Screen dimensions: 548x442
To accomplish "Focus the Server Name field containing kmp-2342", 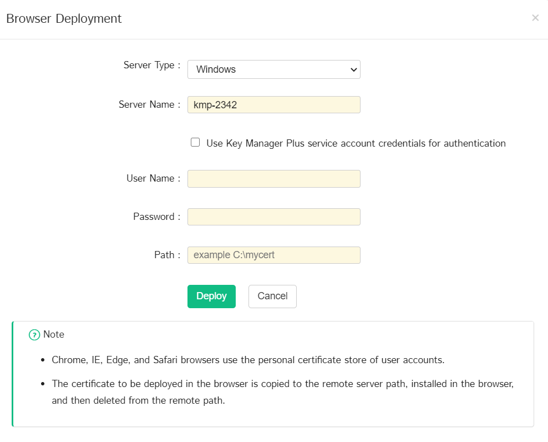I will coord(273,104).
